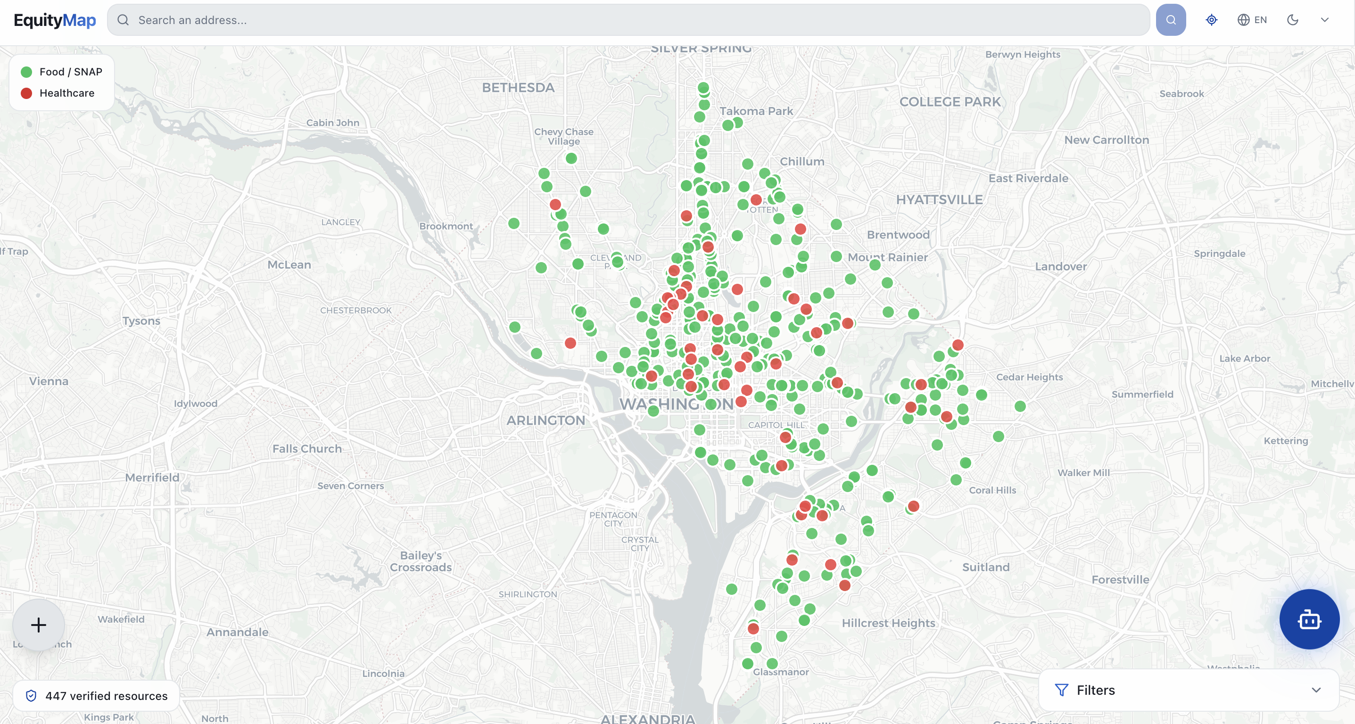Click the Healthcare legend label
Screen dimensions: 1355x724
tap(67, 93)
